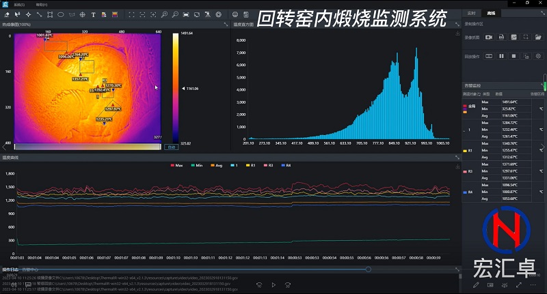The width and height of the screenshot is (547, 294).
Task: Pause the playback in the right panel
Action: [501, 56]
